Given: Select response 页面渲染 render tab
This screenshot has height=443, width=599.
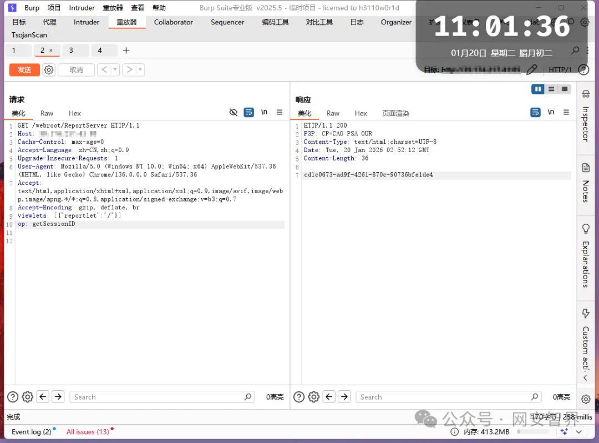Looking at the screenshot, I should [395, 113].
